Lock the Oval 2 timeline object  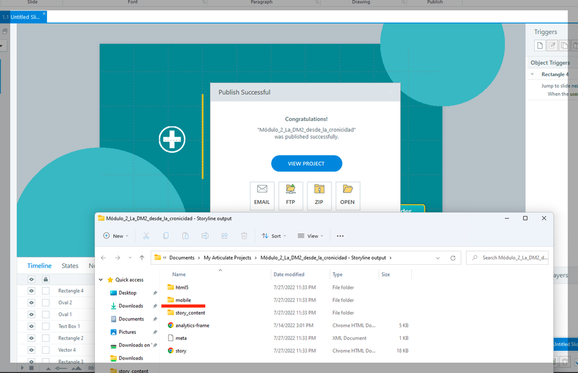pos(46,302)
